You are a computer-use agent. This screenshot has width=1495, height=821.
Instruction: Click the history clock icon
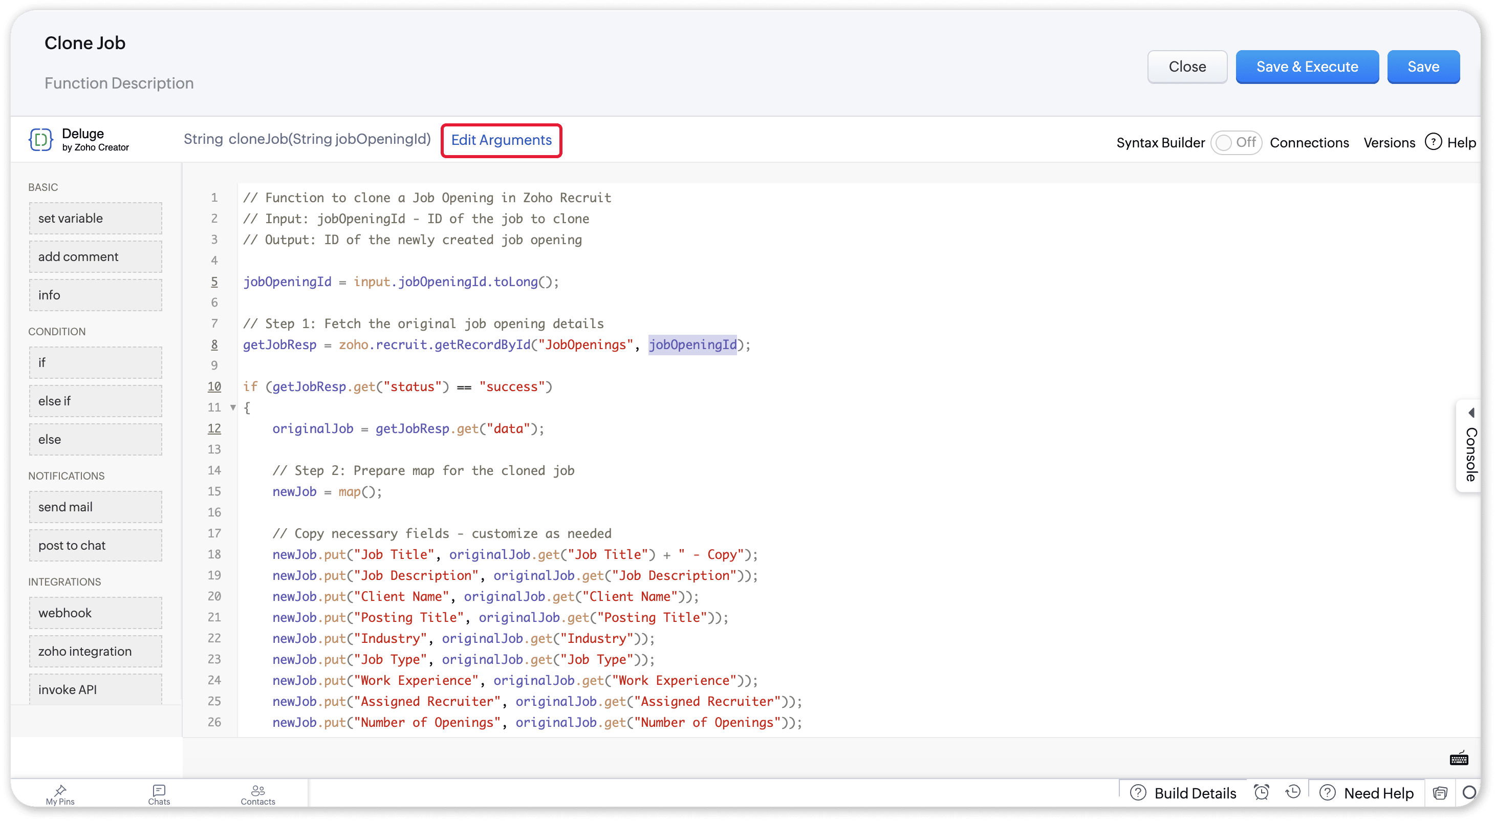pos(1292,792)
